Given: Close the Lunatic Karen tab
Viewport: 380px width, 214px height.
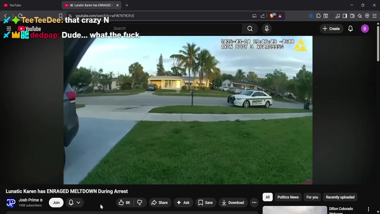Looking at the screenshot, I should pos(117,5).
